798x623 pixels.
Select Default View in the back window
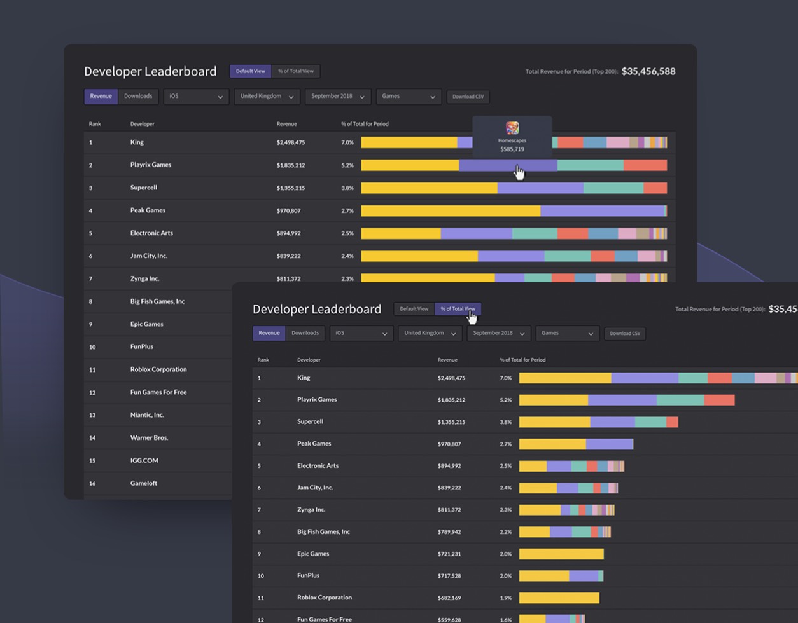coord(251,71)
